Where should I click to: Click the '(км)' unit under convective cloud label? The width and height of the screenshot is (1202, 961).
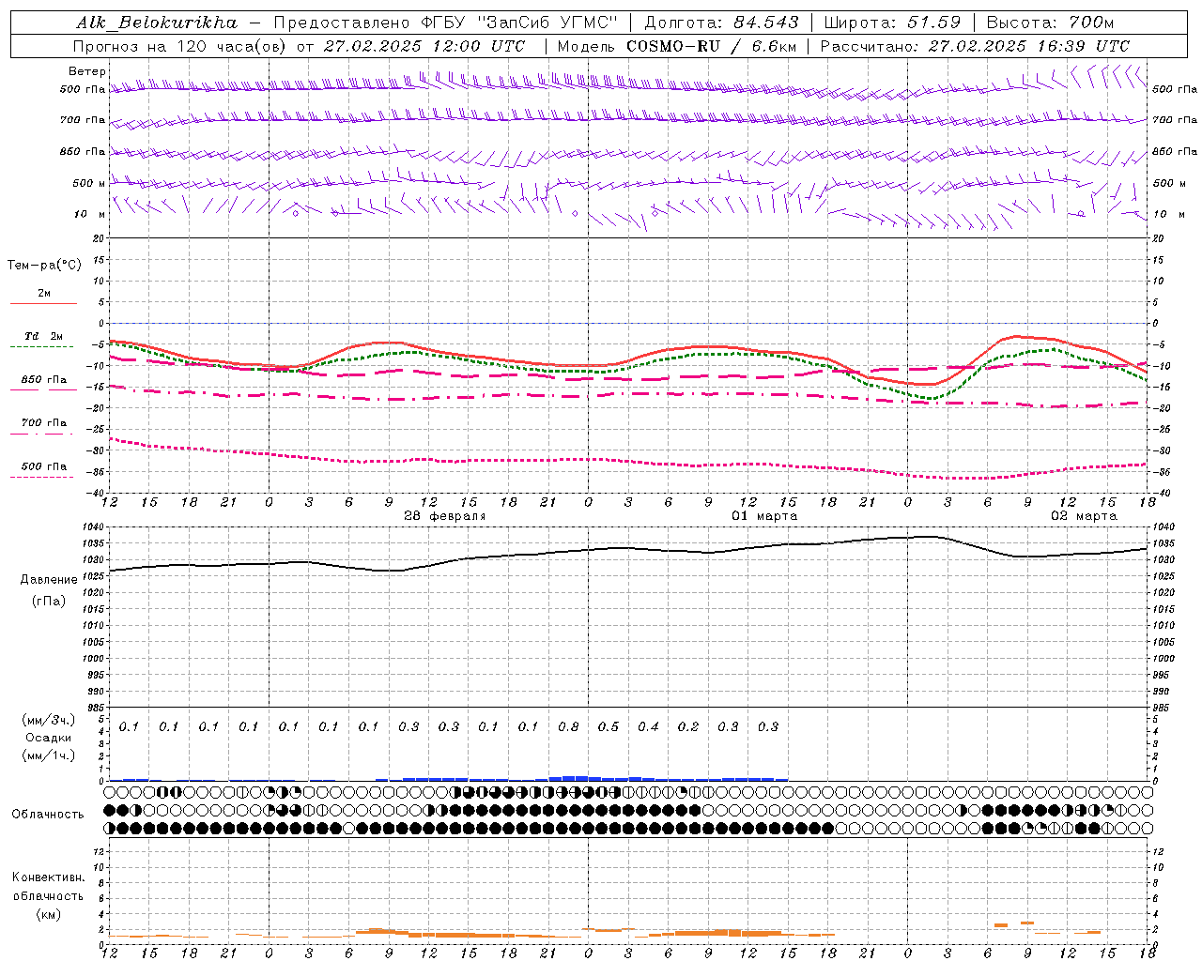pos(49,914)
